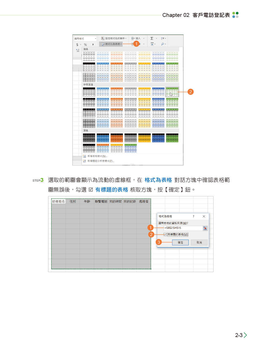
Task: Click the fill down arrow icon
Action: click(x=152, y=44)
